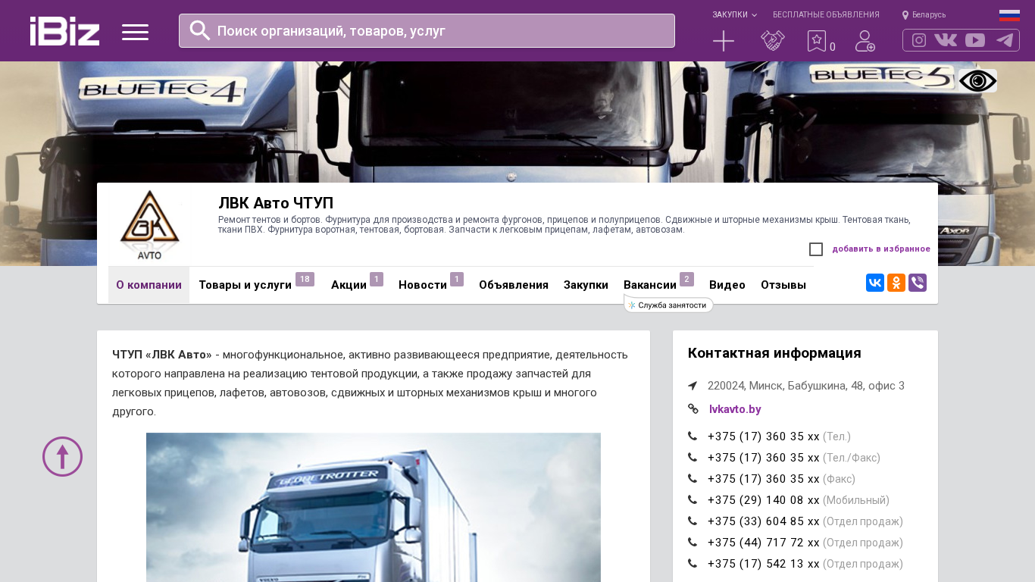The image size is (1035, 582).
Task: Click address 220024, Минск, Бабушкина, 48
Action: pos(806,386)
